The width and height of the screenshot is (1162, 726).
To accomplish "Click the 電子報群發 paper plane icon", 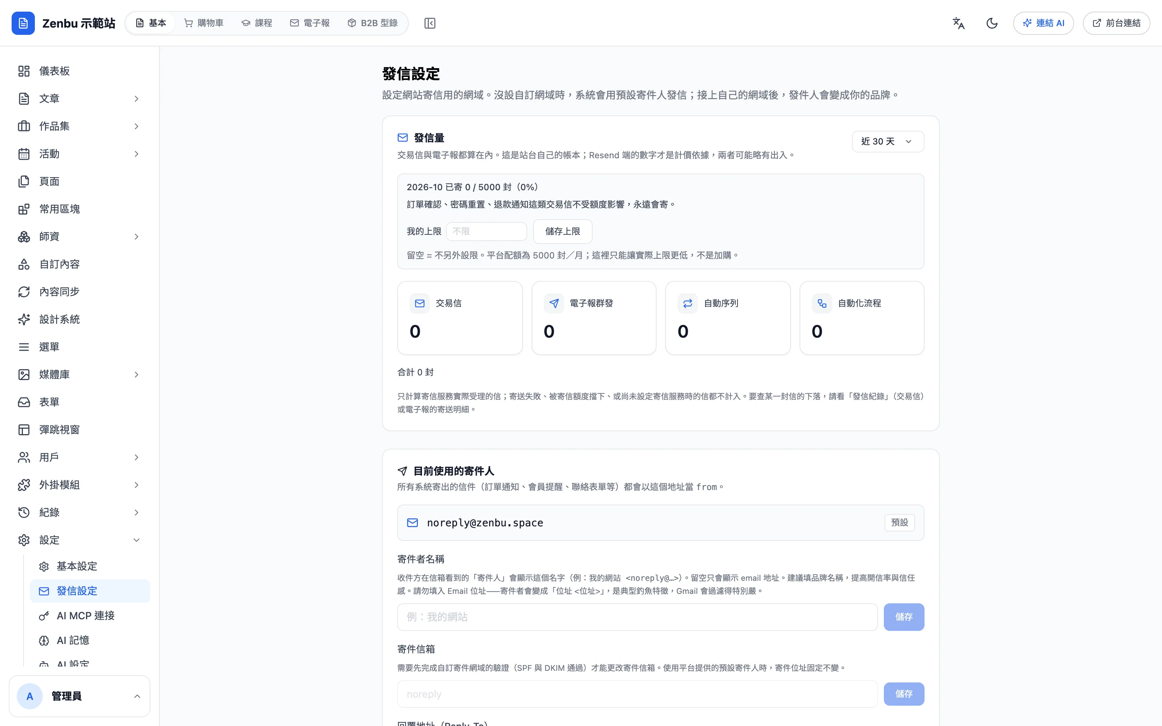I will (554, 303).
